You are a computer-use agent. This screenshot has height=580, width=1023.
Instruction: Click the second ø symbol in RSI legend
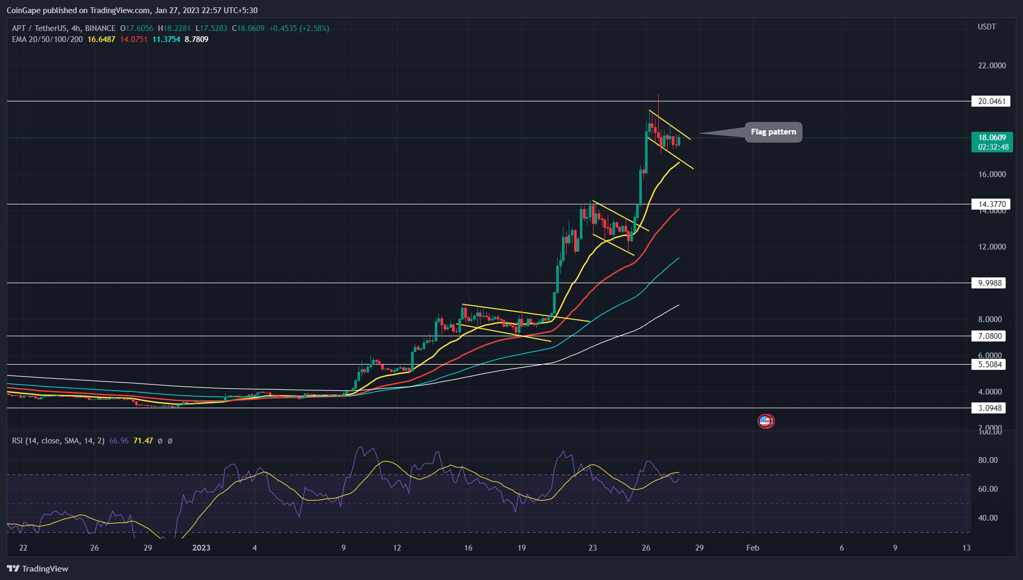pos(170,441)
